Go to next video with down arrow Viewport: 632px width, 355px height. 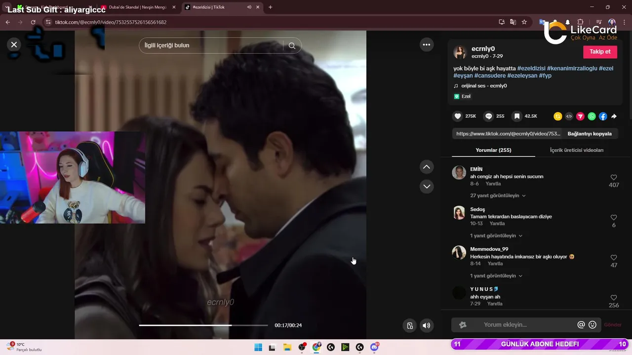427,186
